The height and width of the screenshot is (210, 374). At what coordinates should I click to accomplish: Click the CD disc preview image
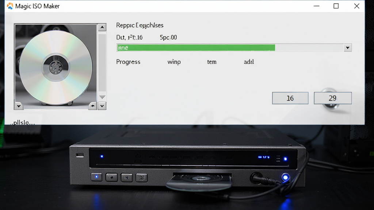56,67
